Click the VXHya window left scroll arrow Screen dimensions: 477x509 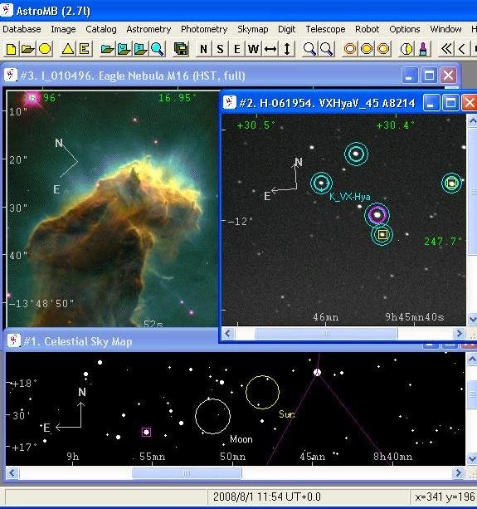click(228, 333)
